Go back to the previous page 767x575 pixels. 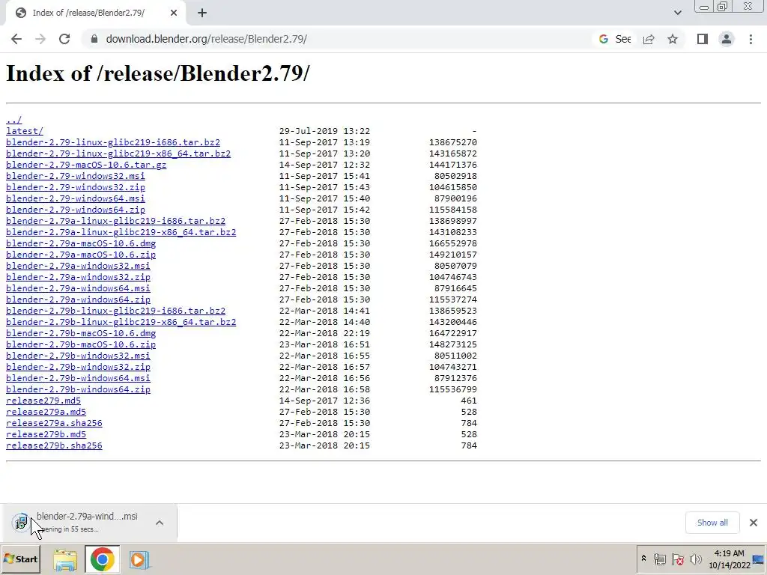click(16, 39)
